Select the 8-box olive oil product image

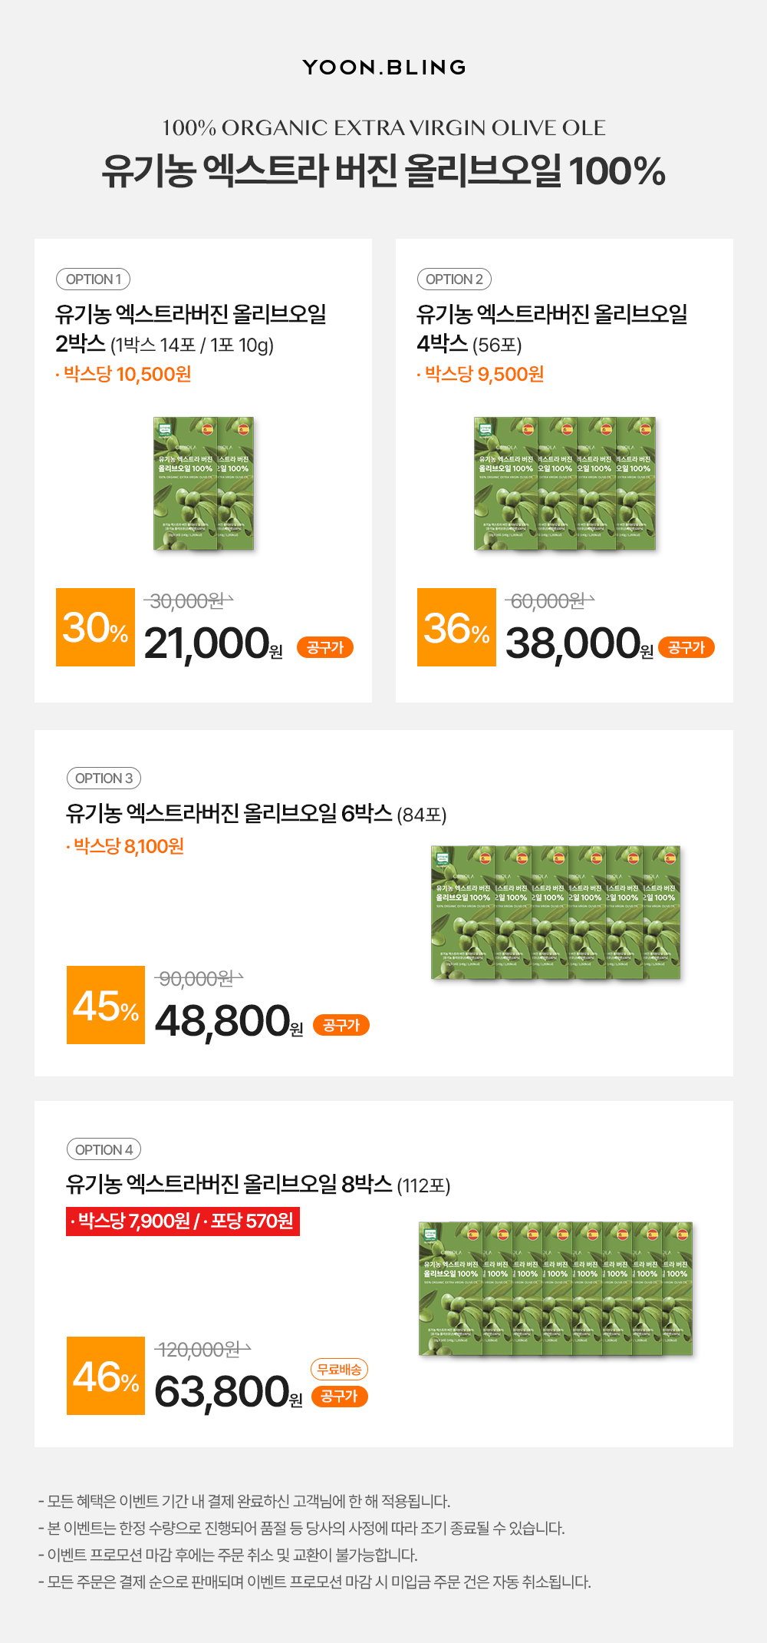(x=556, y=1289)
